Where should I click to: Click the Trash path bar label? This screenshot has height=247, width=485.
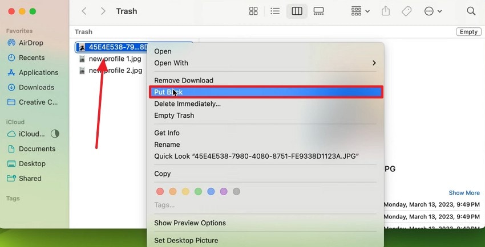[x=83, y=32]
